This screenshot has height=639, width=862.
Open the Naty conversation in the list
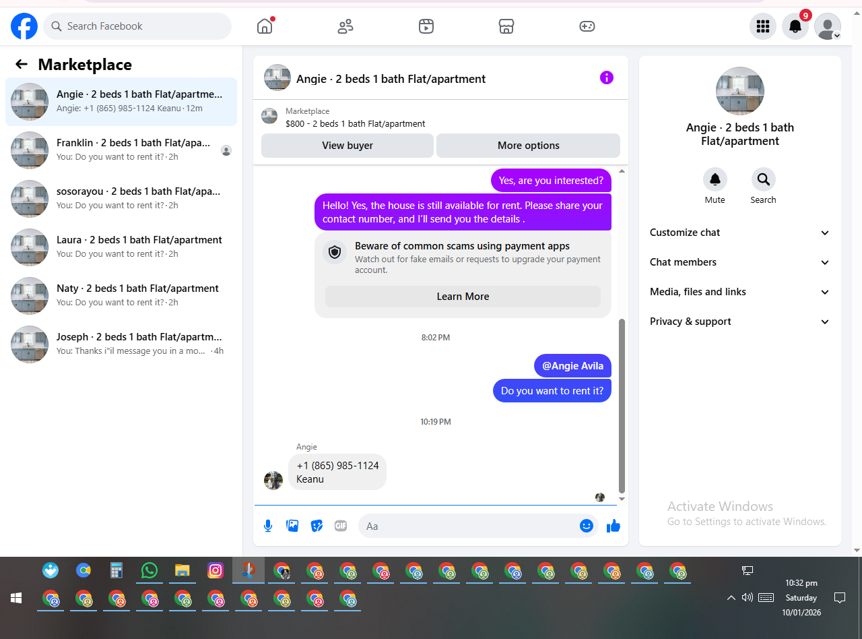click(x=121, y=296)
